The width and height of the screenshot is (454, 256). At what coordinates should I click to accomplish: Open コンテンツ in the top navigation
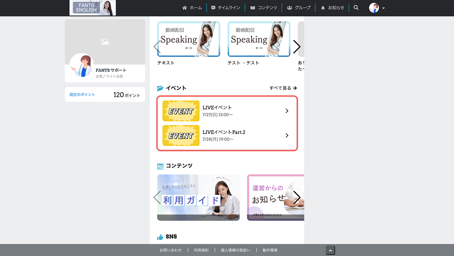(x=263, y=8)
